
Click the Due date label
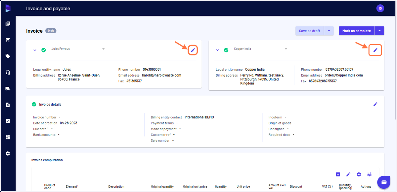click(x=40, y=129)
